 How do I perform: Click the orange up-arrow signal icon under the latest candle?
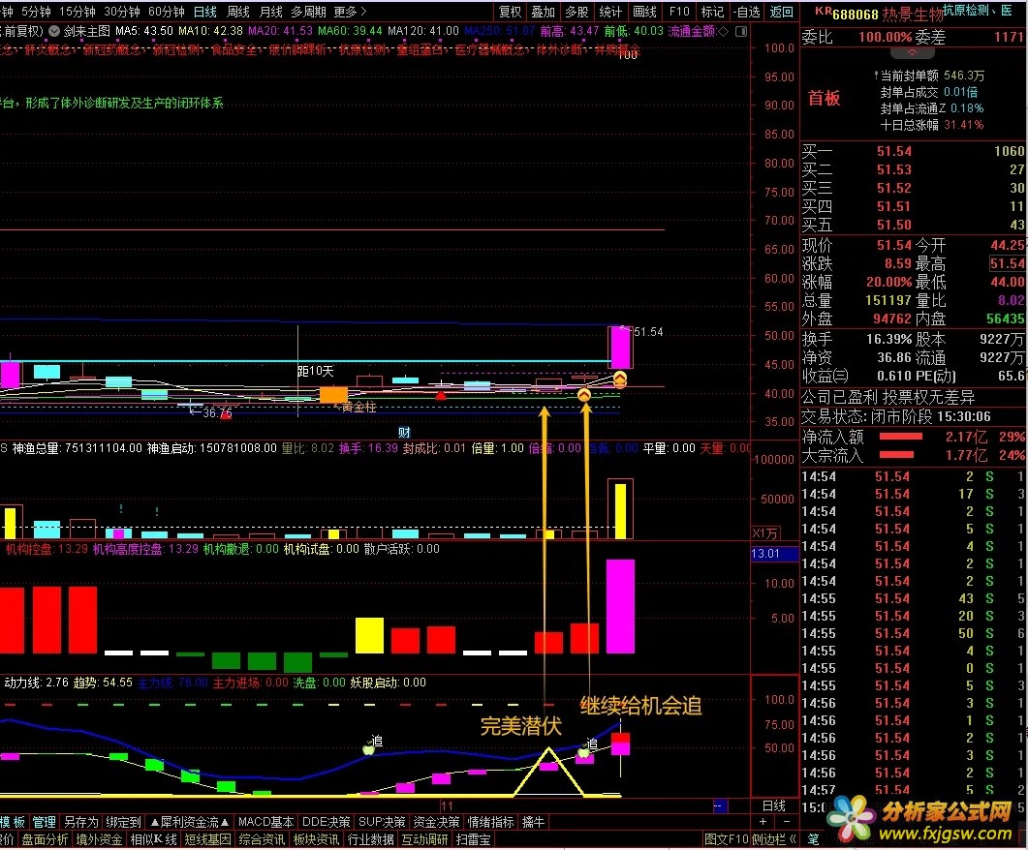[x=619, y=379]
